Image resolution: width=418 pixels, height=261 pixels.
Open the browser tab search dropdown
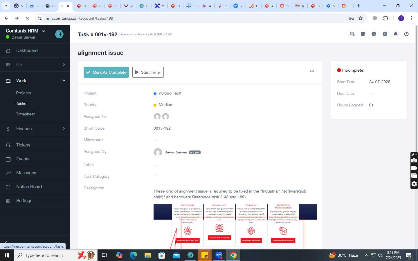coord(6,6)
